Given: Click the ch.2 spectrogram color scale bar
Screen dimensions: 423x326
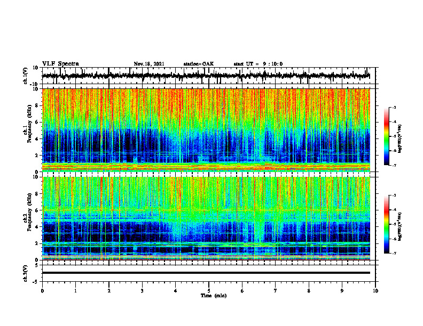Looking at the screenshot, I should (x=386, y=224).
